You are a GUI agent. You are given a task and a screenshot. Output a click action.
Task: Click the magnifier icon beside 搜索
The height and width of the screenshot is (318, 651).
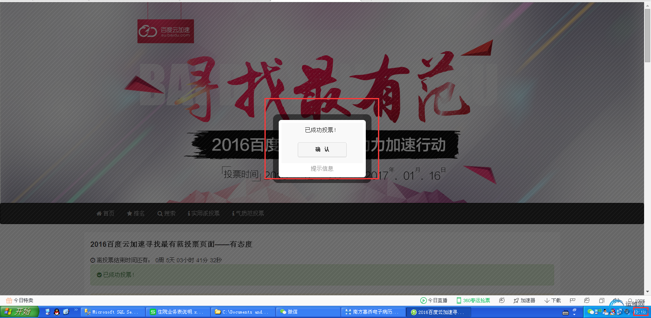[160, 213]
